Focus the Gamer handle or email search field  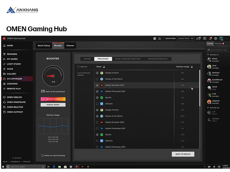pyautogui.click(x=218, y=50)
